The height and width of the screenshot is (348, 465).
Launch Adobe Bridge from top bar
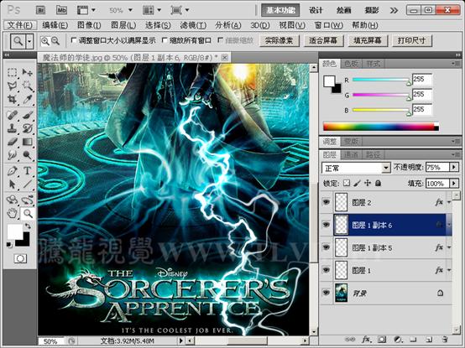tap(40, 10)
